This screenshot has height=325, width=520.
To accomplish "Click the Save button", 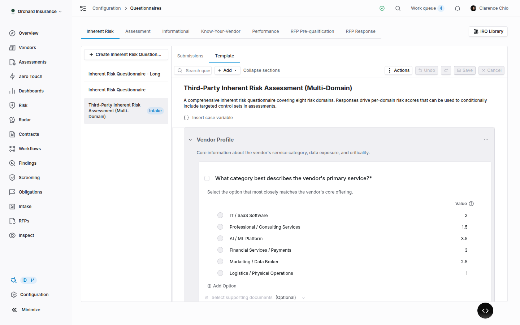I will [464, 70].
